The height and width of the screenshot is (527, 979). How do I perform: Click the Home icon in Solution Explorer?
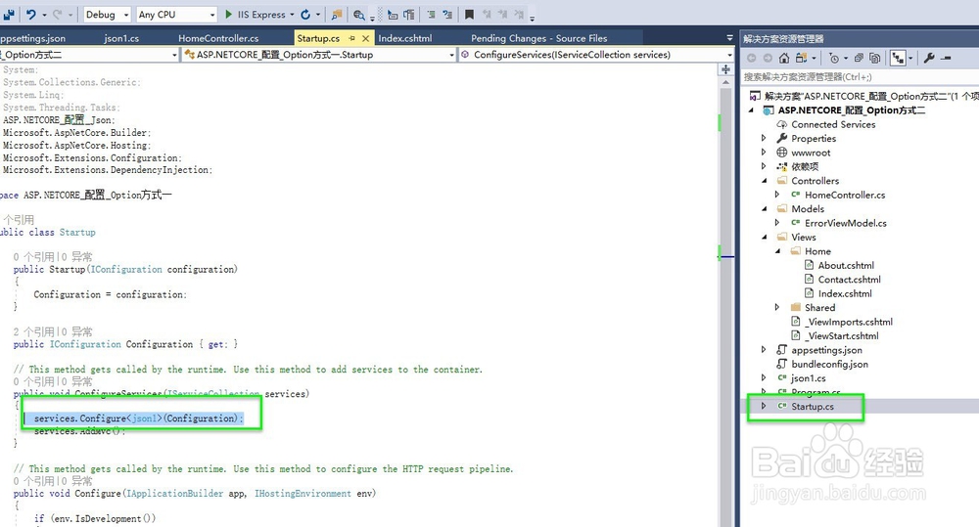point(784,58)
